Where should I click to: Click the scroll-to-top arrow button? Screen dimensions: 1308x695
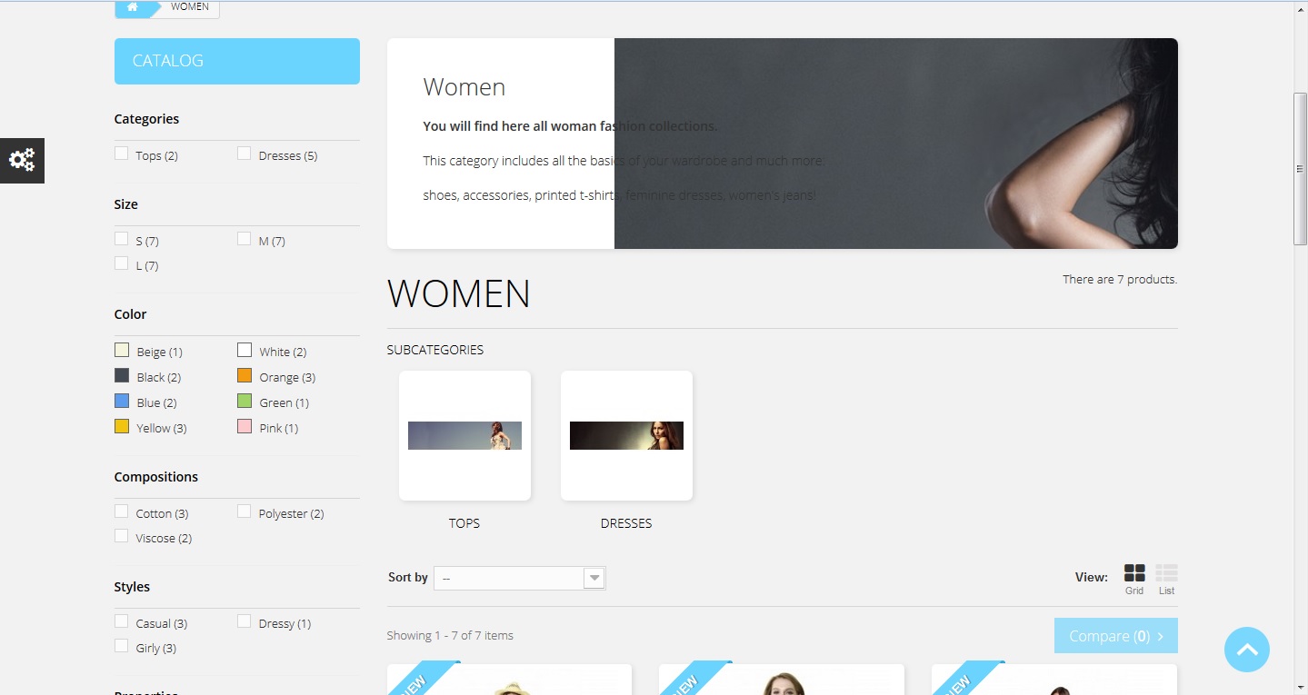(x=1247, y=650)
